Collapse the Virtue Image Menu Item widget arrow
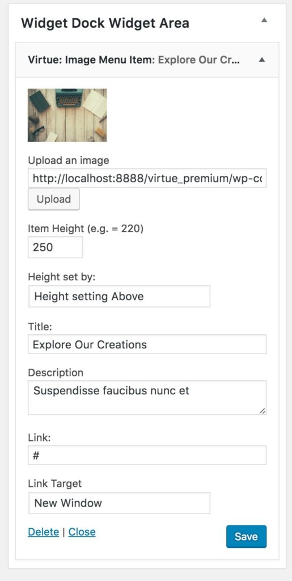The height and width of the screenshot is (581, 292). (261, 60)
